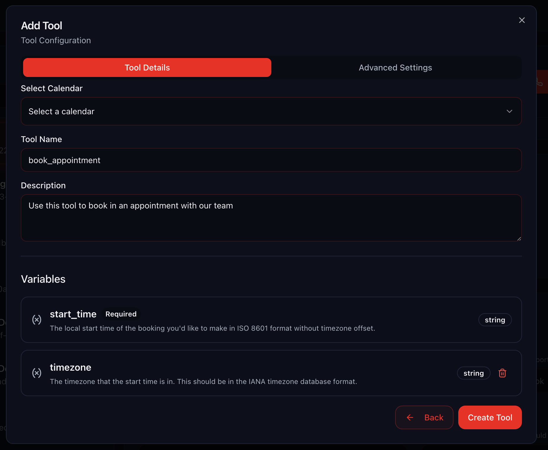This screenshot has height=450, width=548.
Task: Click inside the Tool Name field
Action: (x=271, y=160)
